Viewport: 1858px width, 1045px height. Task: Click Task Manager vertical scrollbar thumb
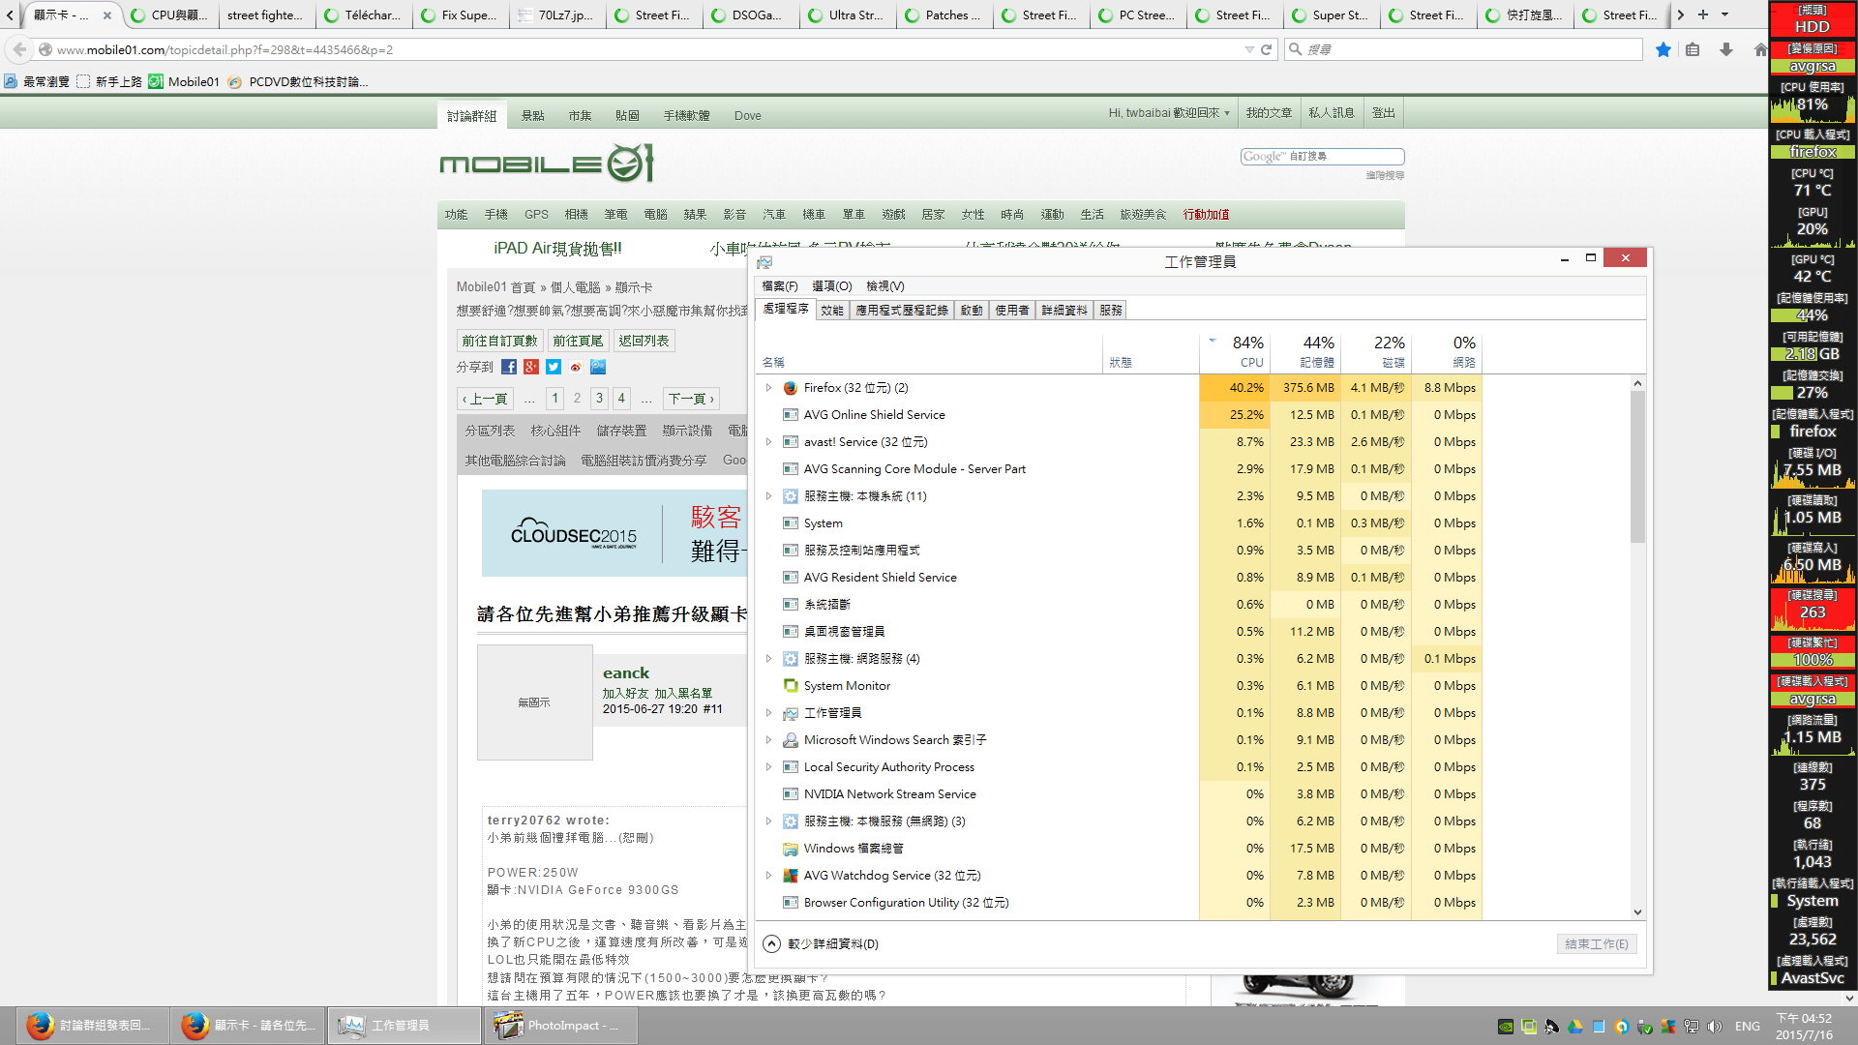1637,466
